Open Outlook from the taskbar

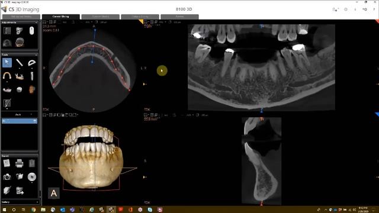point(63,209)
